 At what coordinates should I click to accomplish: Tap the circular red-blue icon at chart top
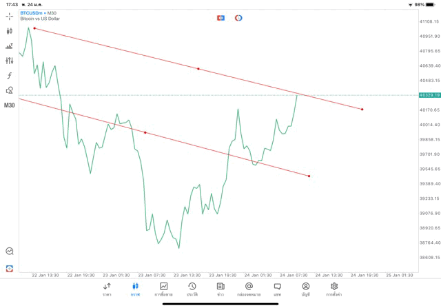[x=238, y=17]
